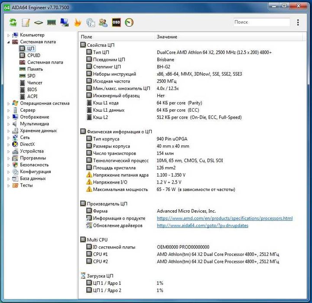Open the computer monitor diagnostics toolbar icon
This screenshot has height=303, width=312.
coord(65,22)
